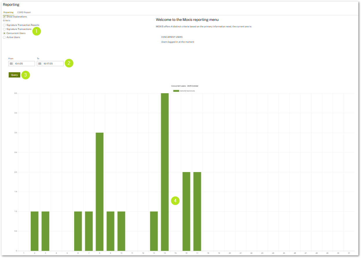The height and width of the screenshot is (258, 361).
Task: Click the bar for day 13
Action: click(154, 231)
